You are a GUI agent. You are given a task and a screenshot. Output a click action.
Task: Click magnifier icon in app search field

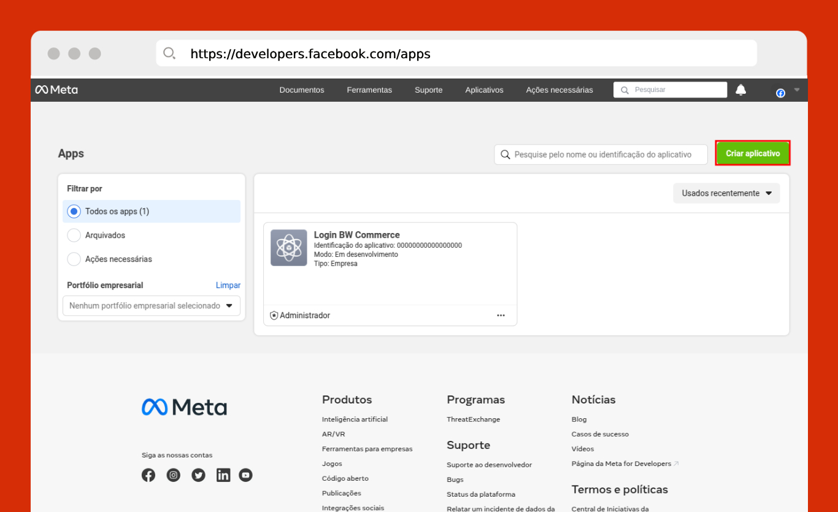tap(505, 155)
